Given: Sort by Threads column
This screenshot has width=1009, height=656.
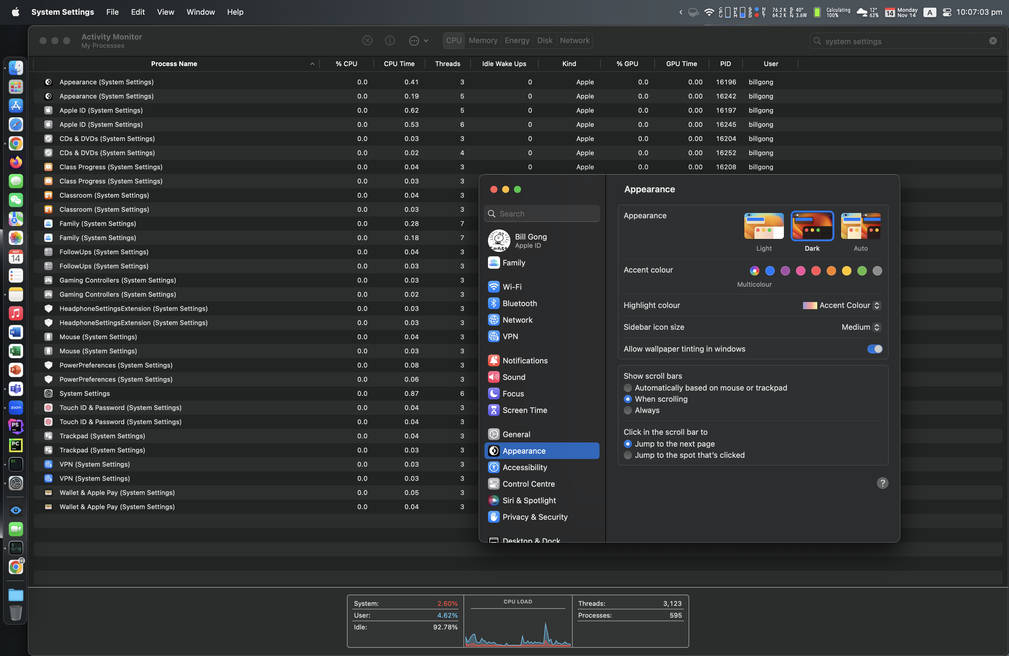Looking at the screenshot, I should [448, 64].
